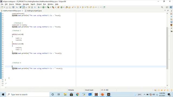The width and height of the screenshot is (173, 97).
Task: Toggle Show Whitespace Characters pilcrow icon
Action: 35,7
